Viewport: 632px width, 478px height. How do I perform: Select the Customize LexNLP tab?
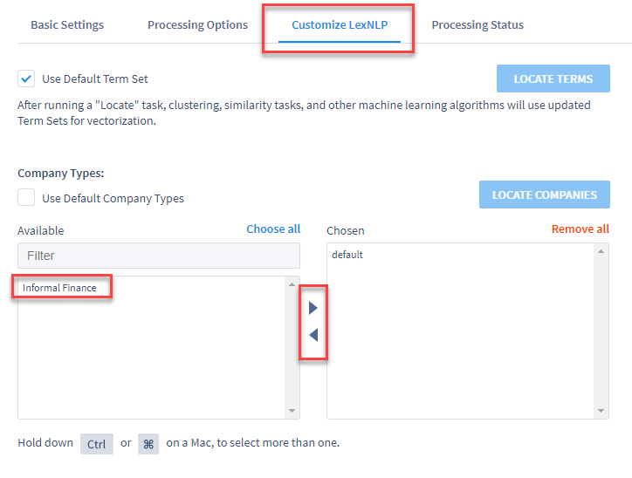[x=340, y=25]
